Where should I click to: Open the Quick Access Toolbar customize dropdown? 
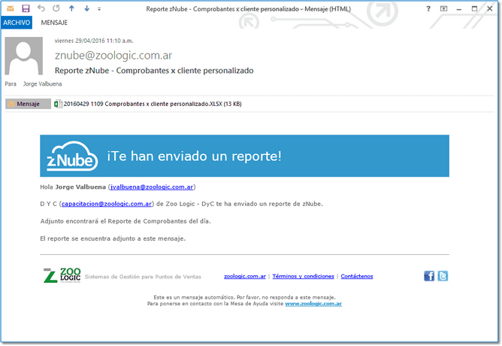pos(99,9)
